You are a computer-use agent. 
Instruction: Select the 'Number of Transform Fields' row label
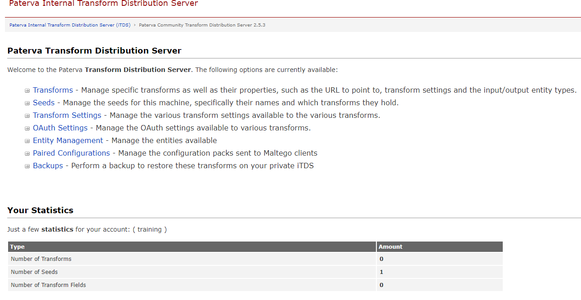click(48, 285)
